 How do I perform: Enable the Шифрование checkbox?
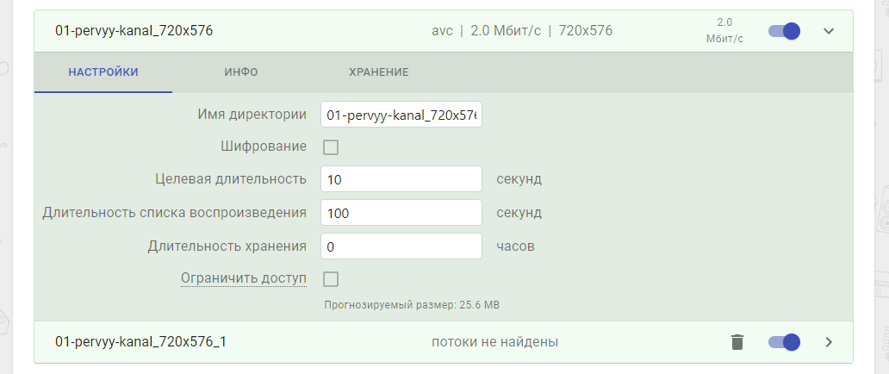tap(331, 147)
